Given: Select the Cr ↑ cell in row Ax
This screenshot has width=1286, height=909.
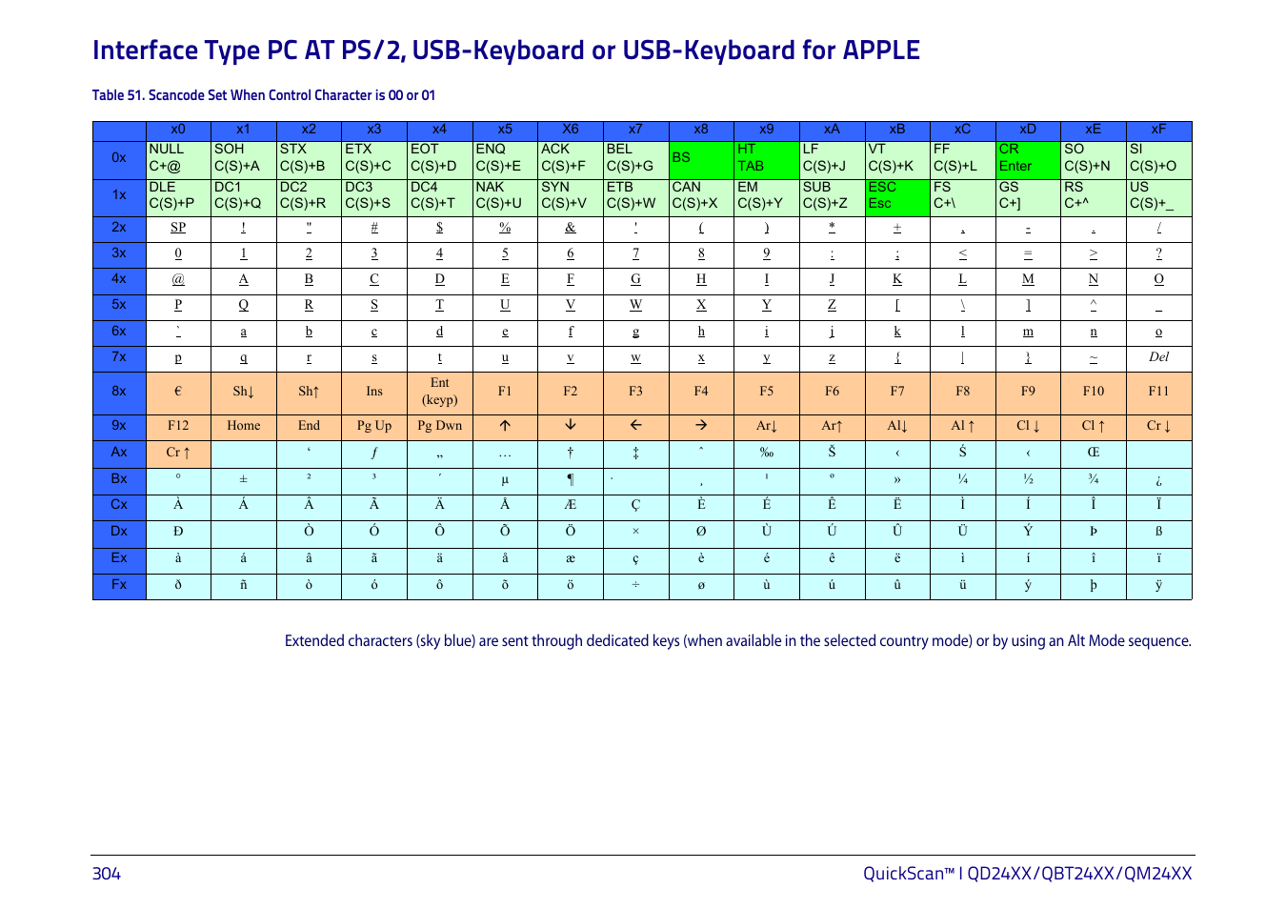Looking at the screenshot, I should click(178, 454).
